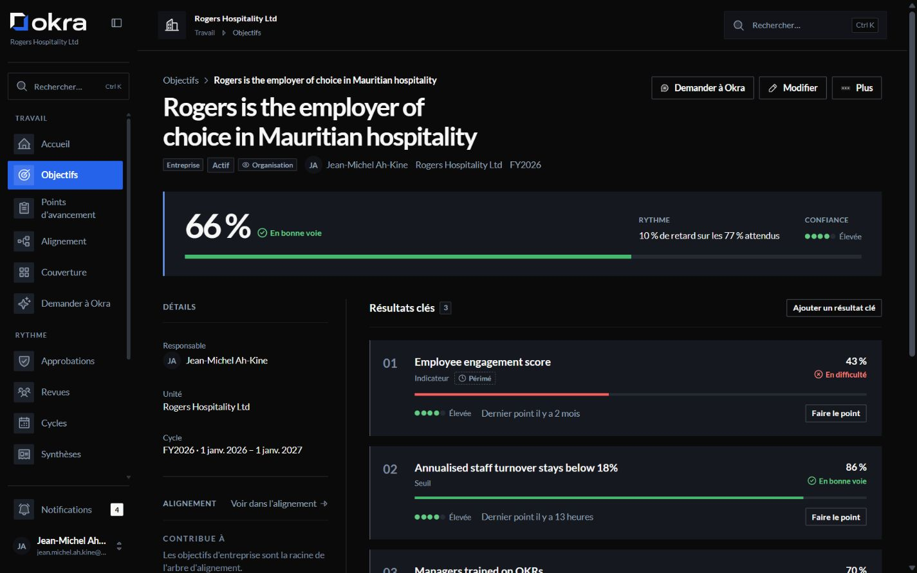Screen dimensions: 917x573
Task: Click the notifications count badge 4
Action: [x=116, y=510]
